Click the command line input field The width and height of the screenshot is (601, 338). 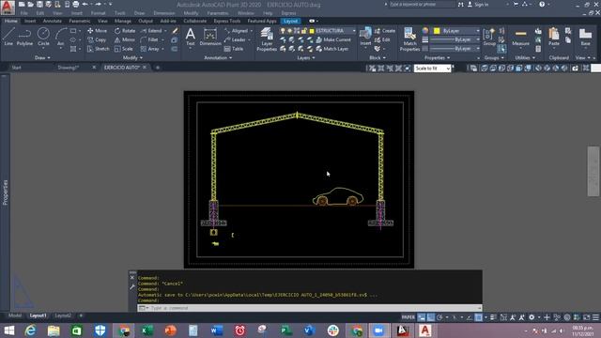pyautogui.click(x=310, y=308)
